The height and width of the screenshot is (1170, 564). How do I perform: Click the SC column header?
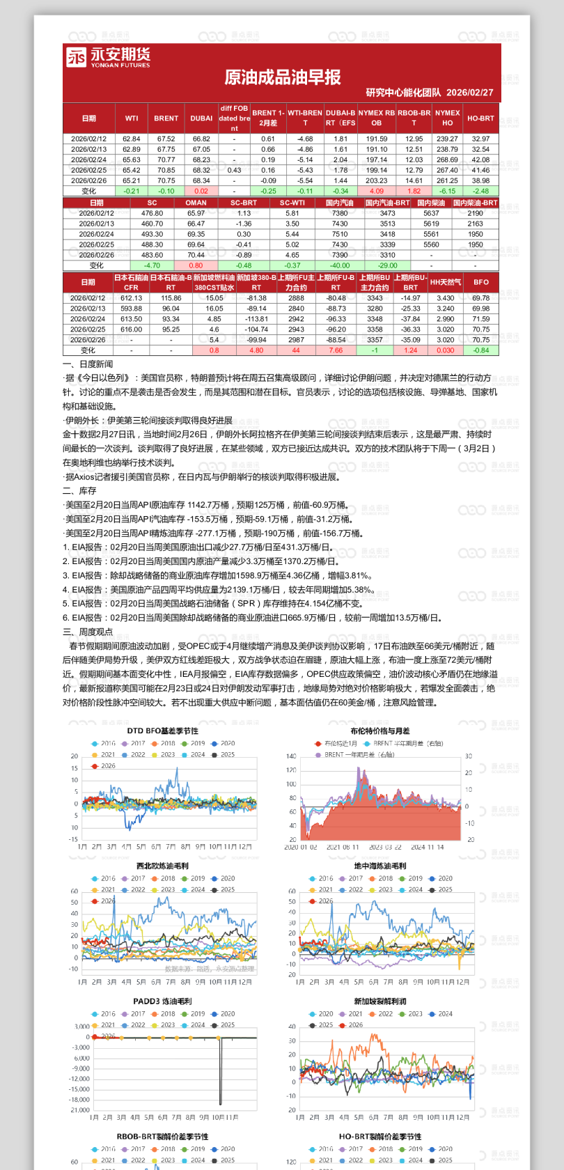click(152, 203)
